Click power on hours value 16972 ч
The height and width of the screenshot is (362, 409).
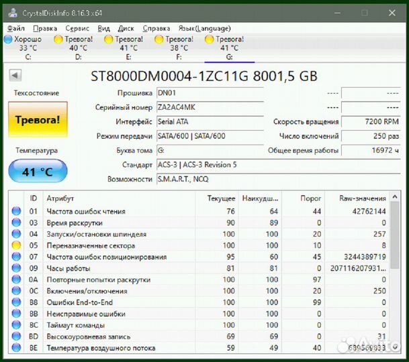(x=371, y=150)
